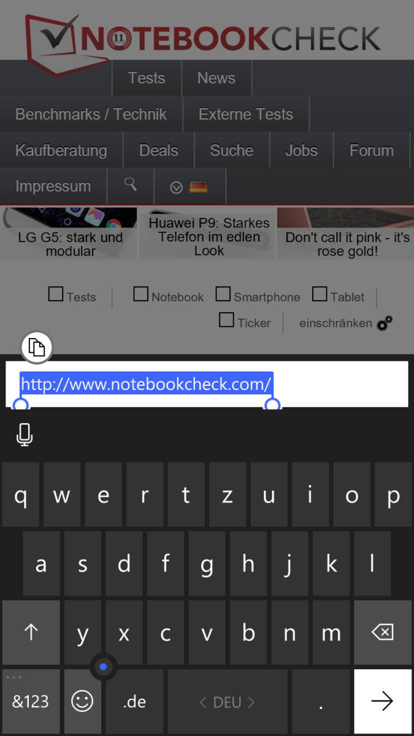Open the emoji smiley keyboard

tap(82, 702)
